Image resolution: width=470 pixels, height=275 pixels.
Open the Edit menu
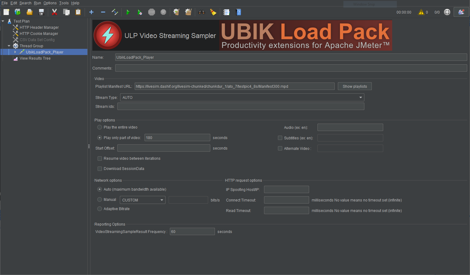[x=14, y=3]
